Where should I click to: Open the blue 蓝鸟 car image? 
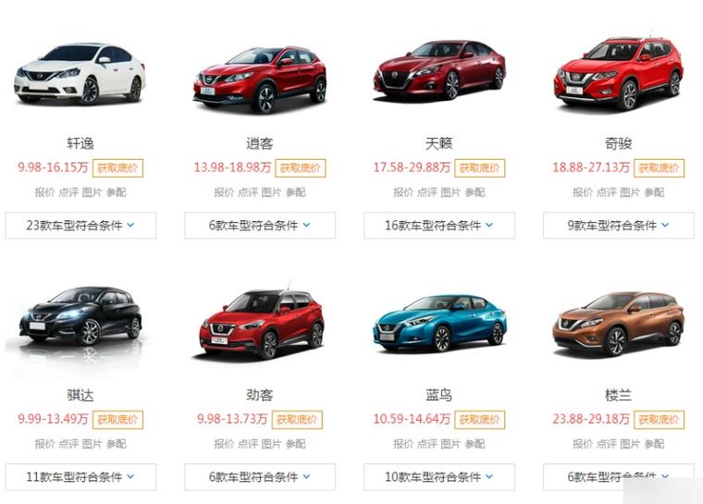pyautogui.click(x=439, y=323)
